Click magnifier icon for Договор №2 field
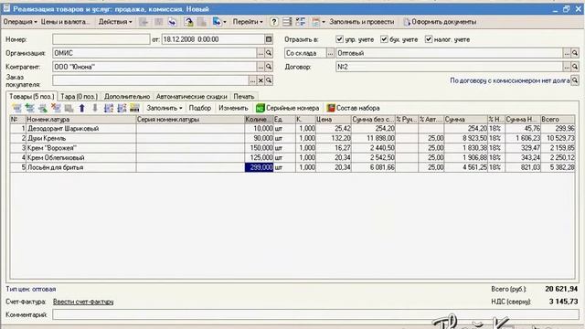Screen dimensions: 585x329 click(x=575, y=67)
